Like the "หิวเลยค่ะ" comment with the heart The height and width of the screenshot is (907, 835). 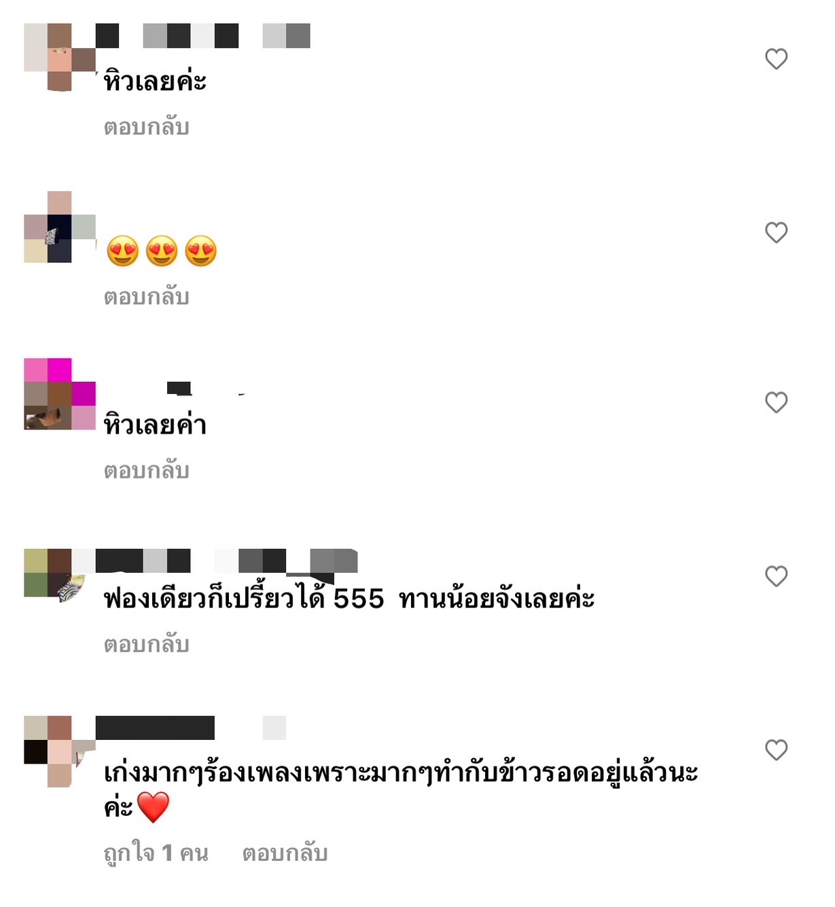click(776, 59)
